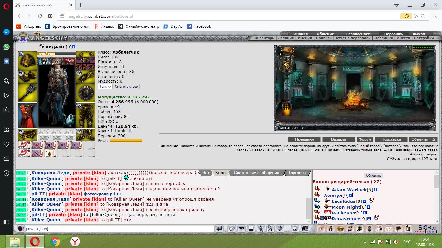The image size is (442, 248).
Task: Open File Explorer from taskbar
Action: tap(15, 242)
